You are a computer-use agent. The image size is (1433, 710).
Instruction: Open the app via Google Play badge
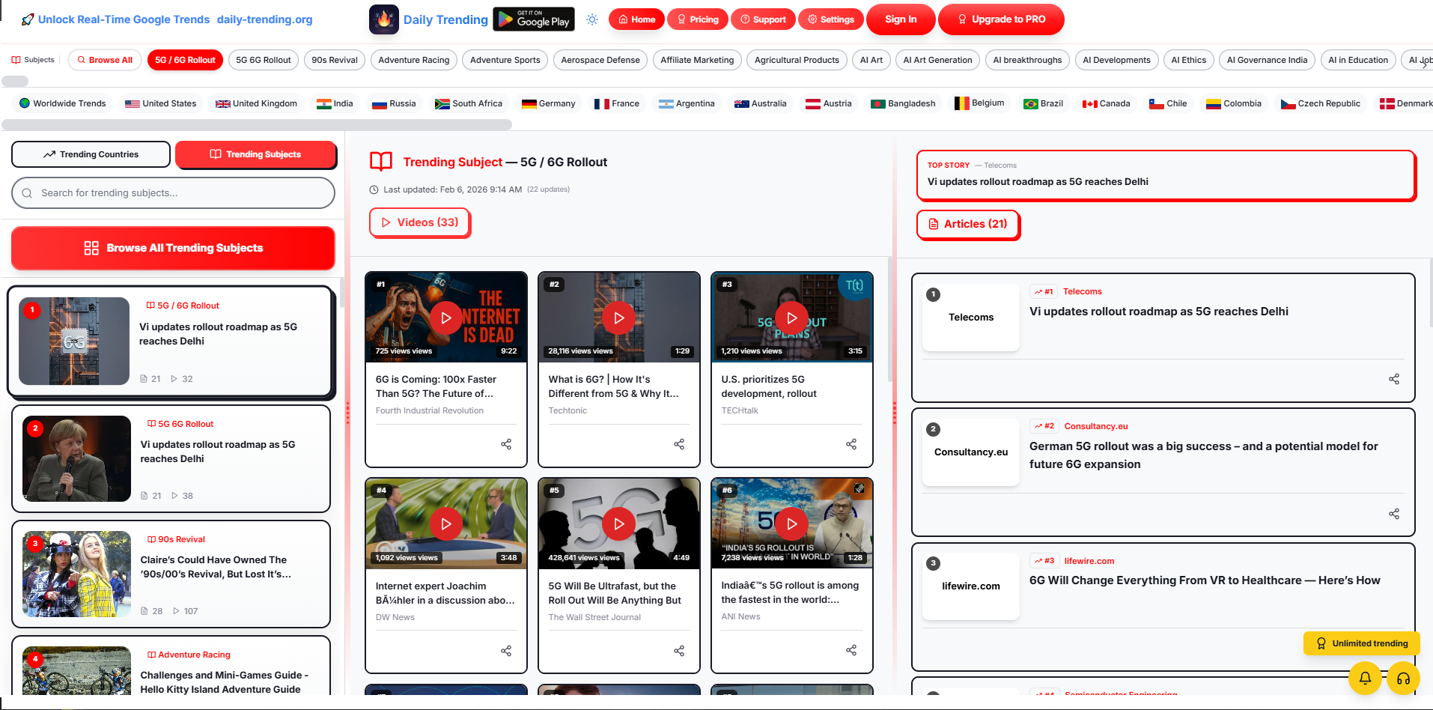point(533,19)
